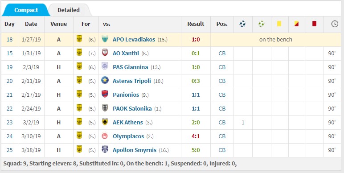Open the Apollon Smyrnis team link
The width and height of the screenshot is (344, 173).
pyautogui.click(x=135, y=150)
